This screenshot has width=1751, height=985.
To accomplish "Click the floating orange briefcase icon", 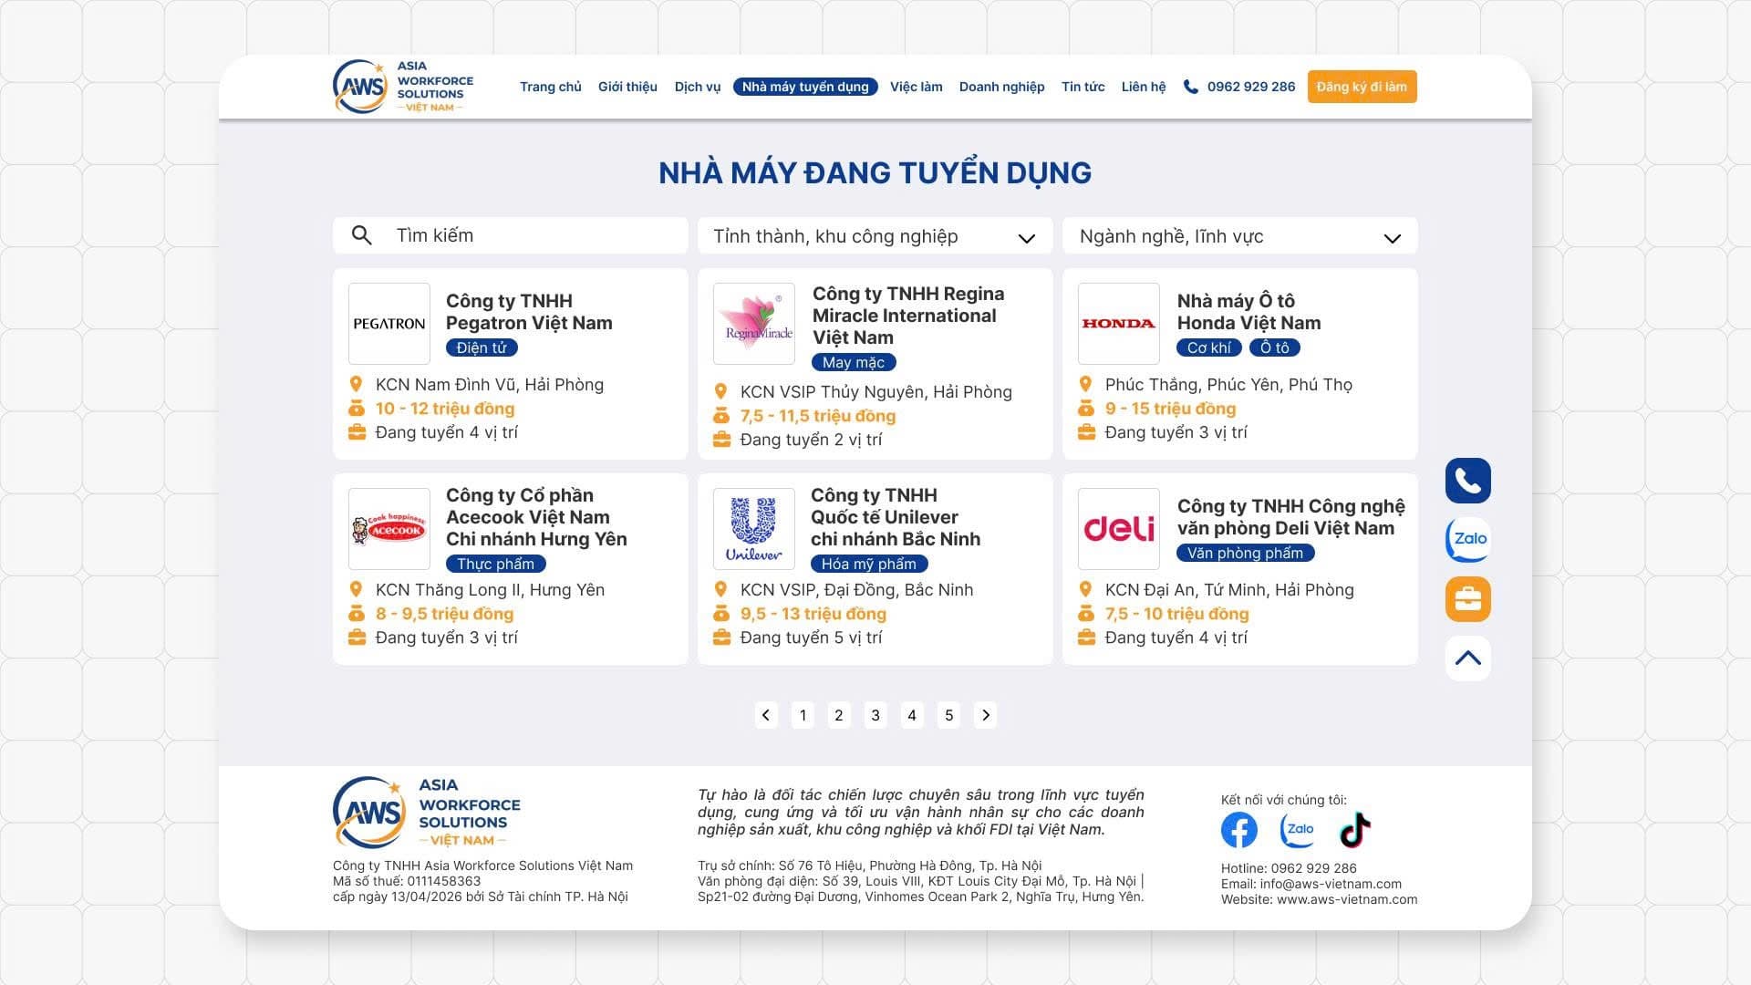I will point(1467,599).
